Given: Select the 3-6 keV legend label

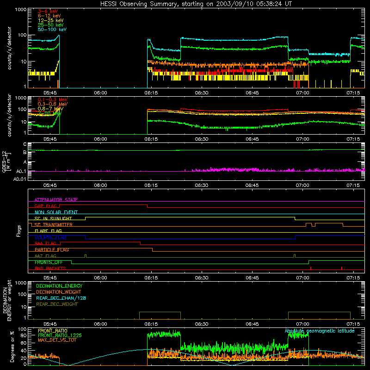Looking at the screenshot, I should click(48, 11).
